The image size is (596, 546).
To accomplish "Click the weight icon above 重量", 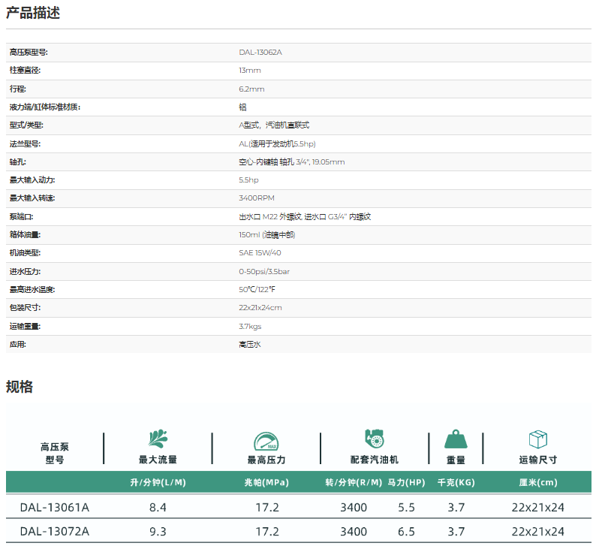I will [456, 439].
